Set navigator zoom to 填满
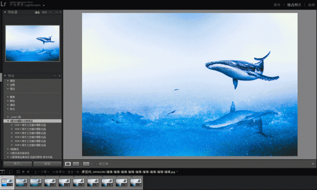Viewport: 317px width, 190px height. coord(44,12)
